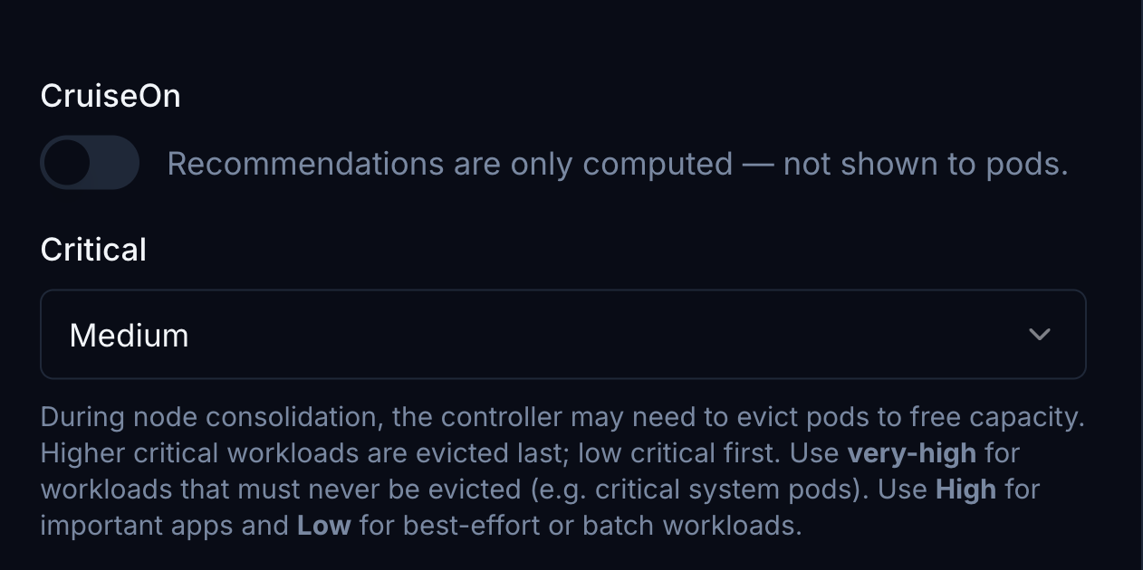The image size is (1143, 570).
Task: Click the CruiseOn toggle knob
Action: point(69,162)
